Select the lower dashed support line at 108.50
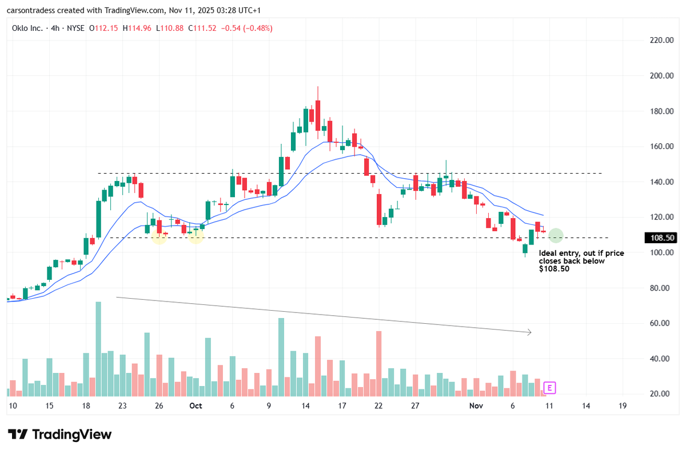Screen dimensions: 686x454 coord(343,238)
